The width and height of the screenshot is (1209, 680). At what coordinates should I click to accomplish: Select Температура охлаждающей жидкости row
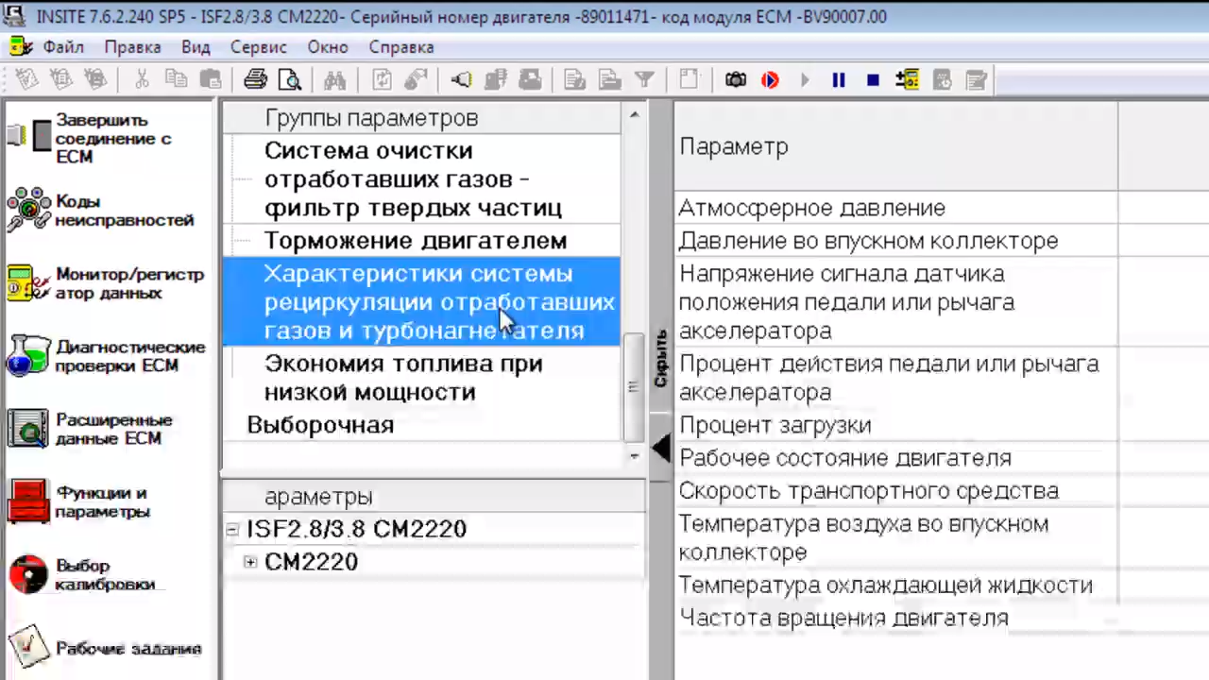point(895,586)
